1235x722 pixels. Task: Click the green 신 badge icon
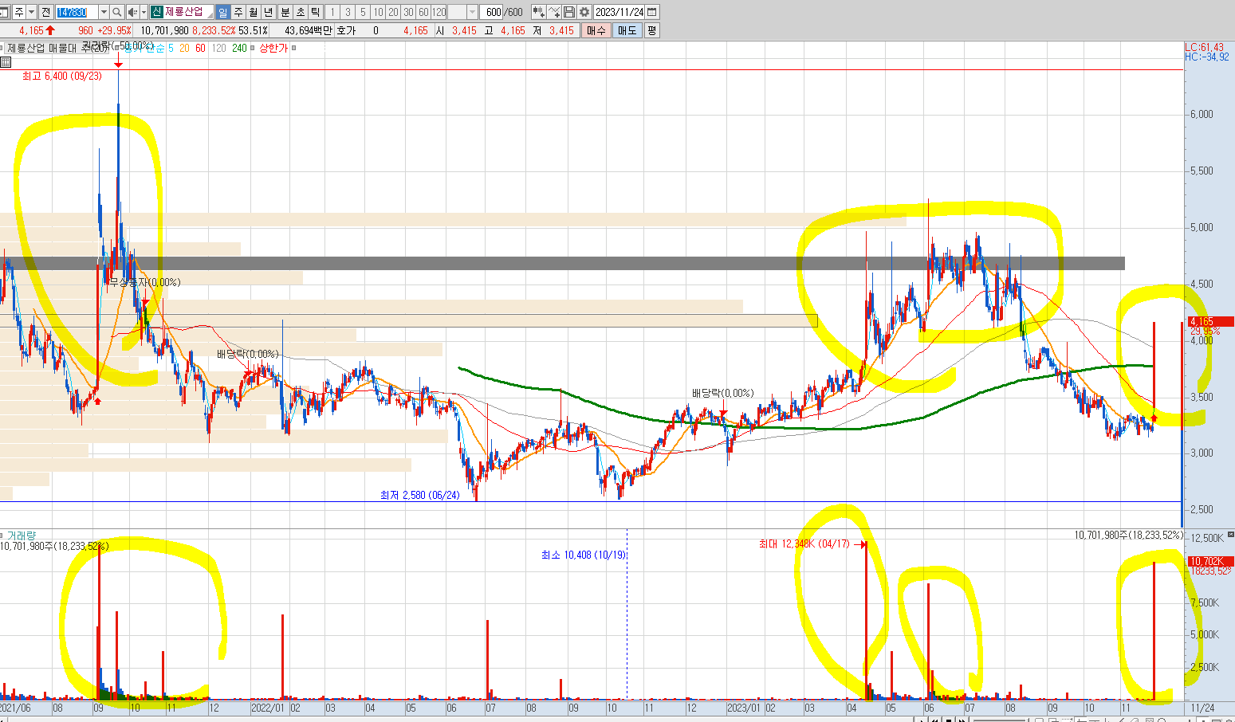(156, 12)
